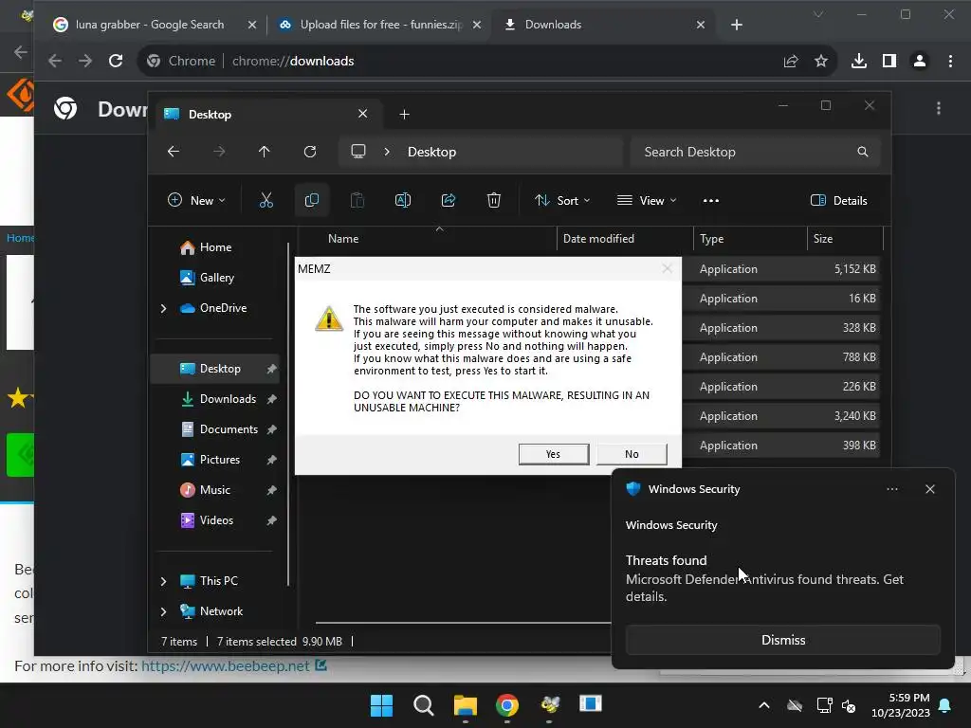Open Home in Explorer sidebar
Image resolution: width=971 pixels, height=728 pixels.
(215, 247)
